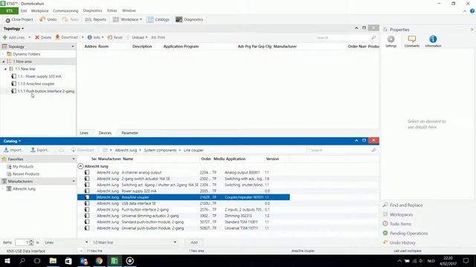Select the Universal dimming actuator 2-gang row
Screen dimensions: 476x267
point(184,216)
